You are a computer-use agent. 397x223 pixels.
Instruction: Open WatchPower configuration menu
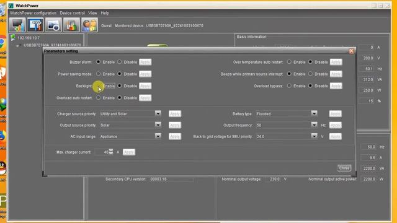(33, 13)
